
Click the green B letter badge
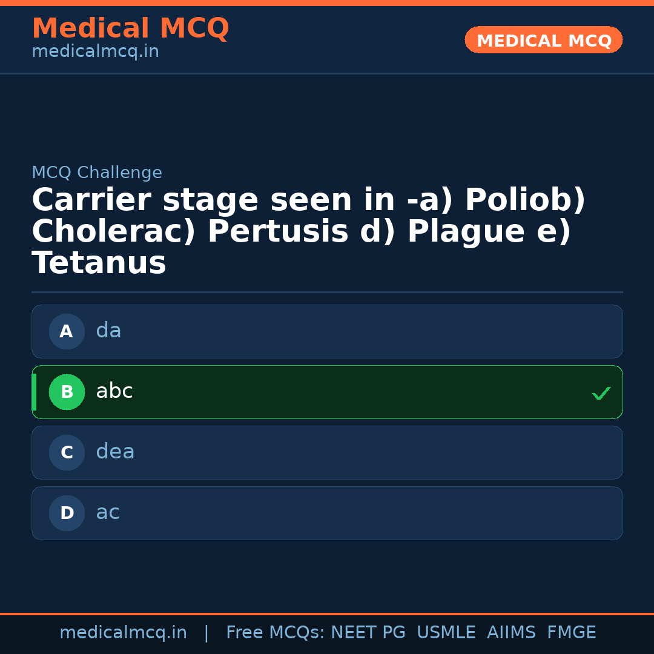click(67, 392)
